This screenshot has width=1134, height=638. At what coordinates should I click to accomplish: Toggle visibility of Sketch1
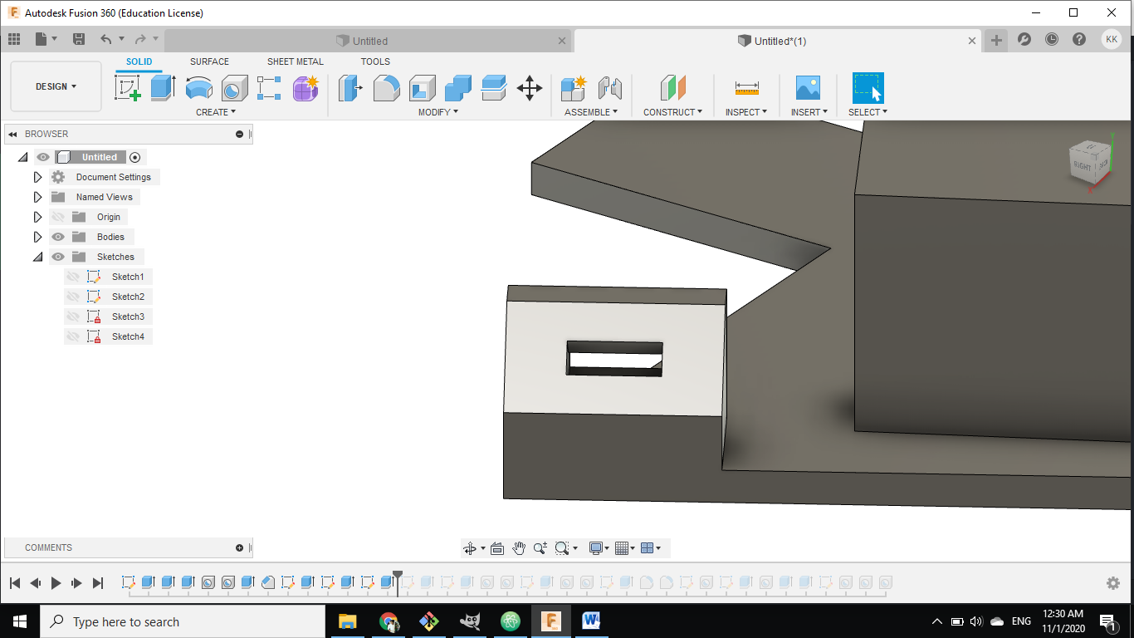(x=73, y=277)
